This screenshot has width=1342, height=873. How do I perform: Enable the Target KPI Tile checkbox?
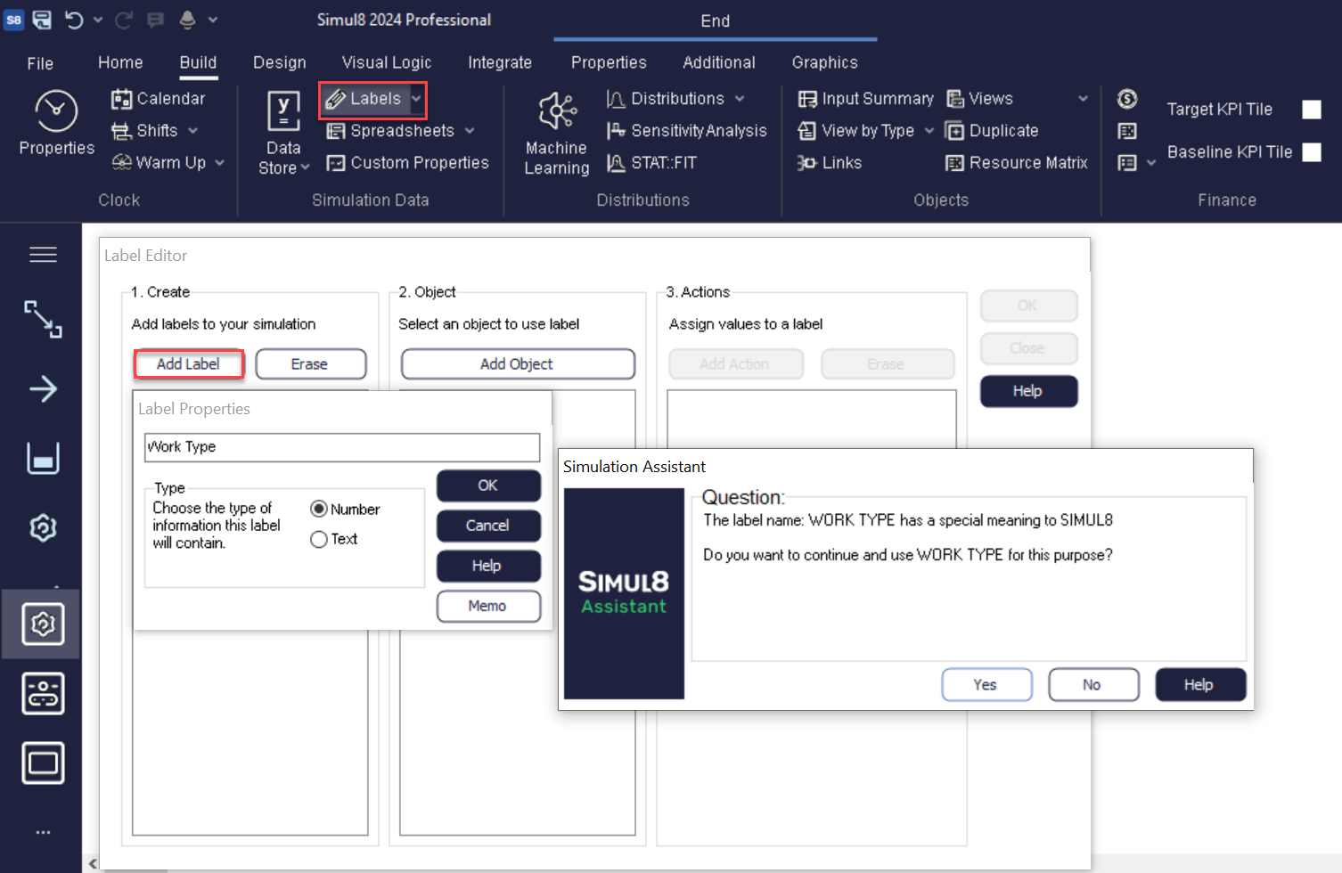pyautogui.click(x=1311, y=110)
